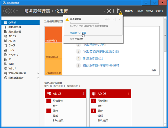The width and height of the screenshot is (168, 128).
Task: Click the deployment progress bar
Action: click(x=85, y=23)
